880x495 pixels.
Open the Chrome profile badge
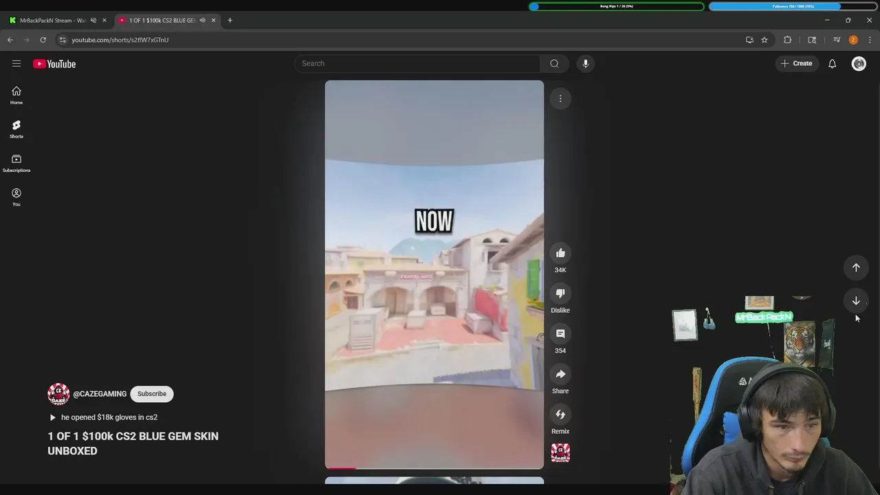(853, 40)
